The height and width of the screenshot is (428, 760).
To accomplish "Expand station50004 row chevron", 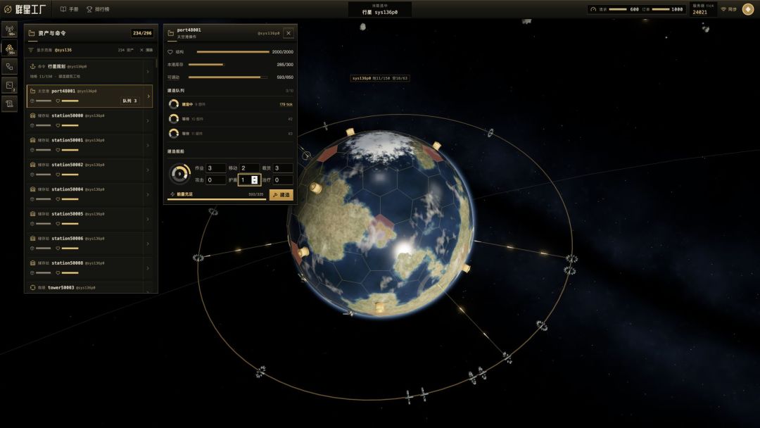I will [148, 194].
